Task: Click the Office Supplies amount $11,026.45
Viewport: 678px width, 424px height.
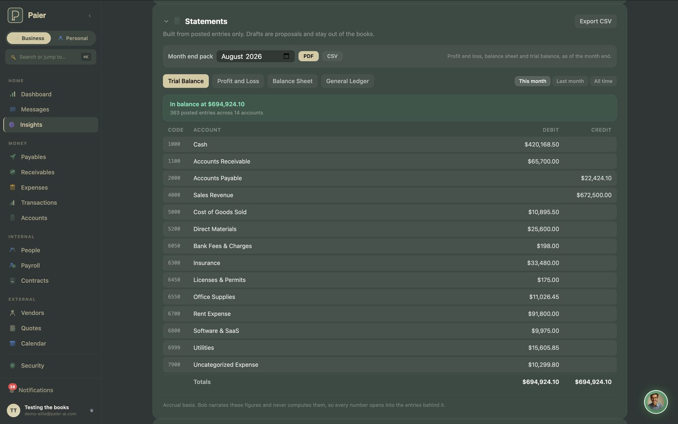Action: (x=544, y=297)
